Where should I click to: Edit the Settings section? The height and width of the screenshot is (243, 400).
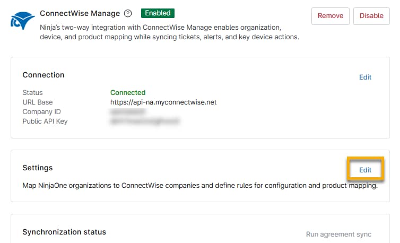tap(365, 170)
